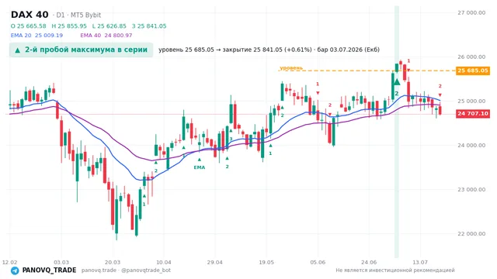Image resolution: width=497 pixels, height=279 pixels.
Task: Click the orange 'уровень' label on dashed line
Action: [291, 67]
